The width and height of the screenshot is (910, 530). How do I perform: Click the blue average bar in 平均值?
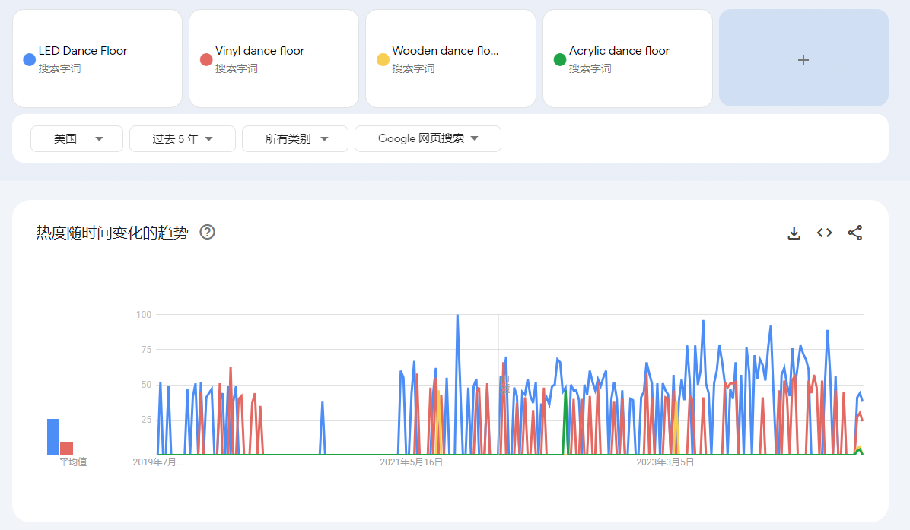[53, 437]
